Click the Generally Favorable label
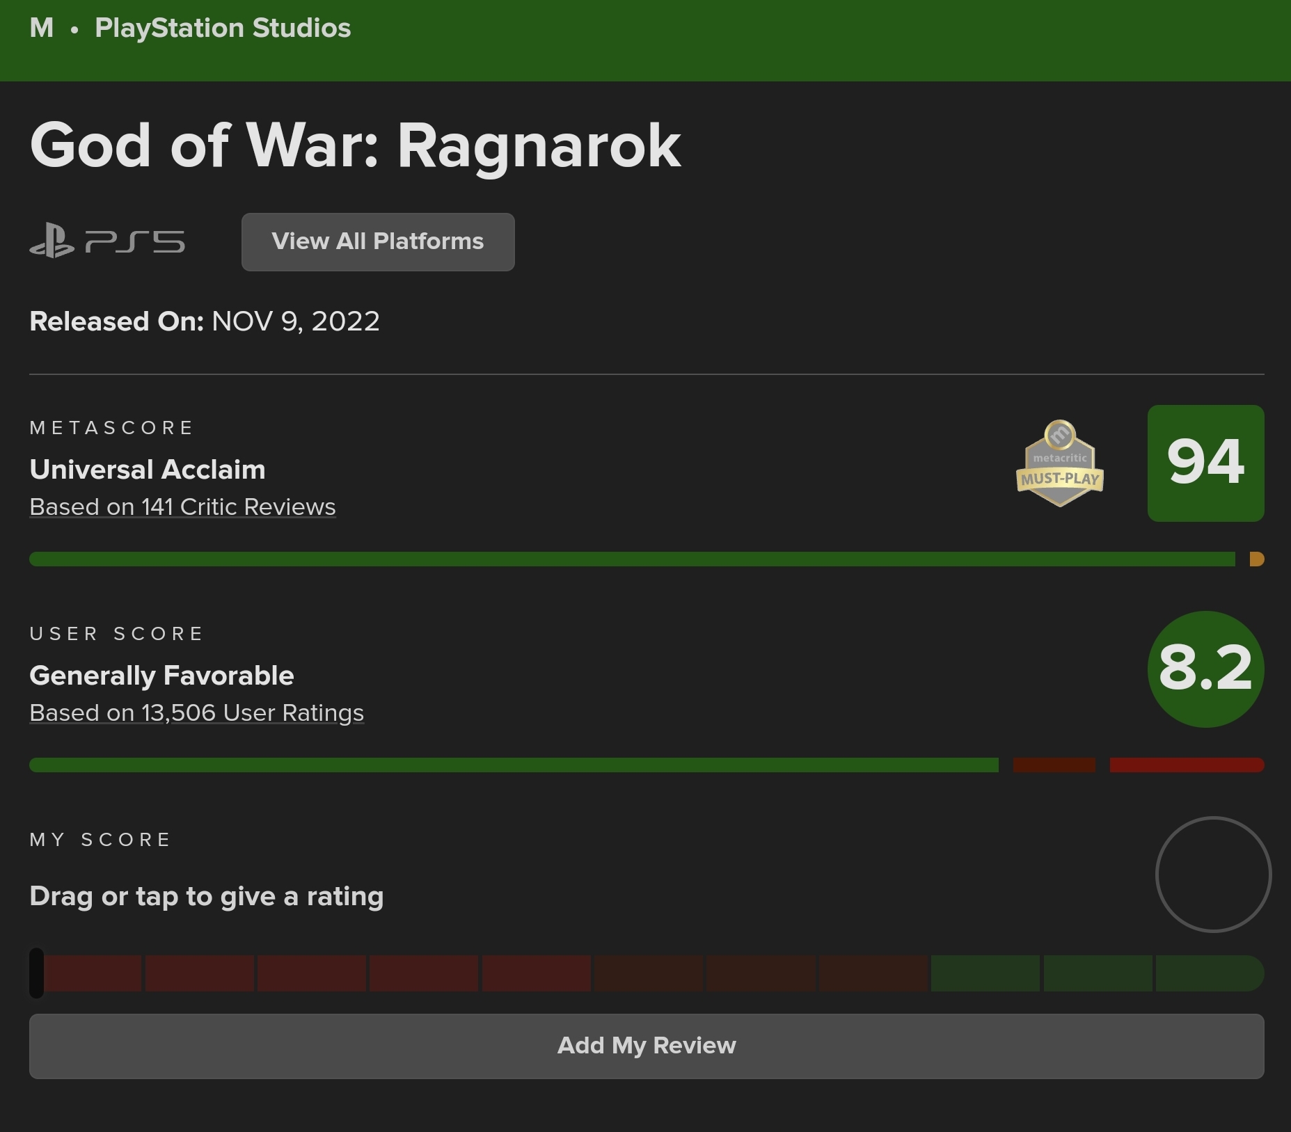 coord(161,676)
